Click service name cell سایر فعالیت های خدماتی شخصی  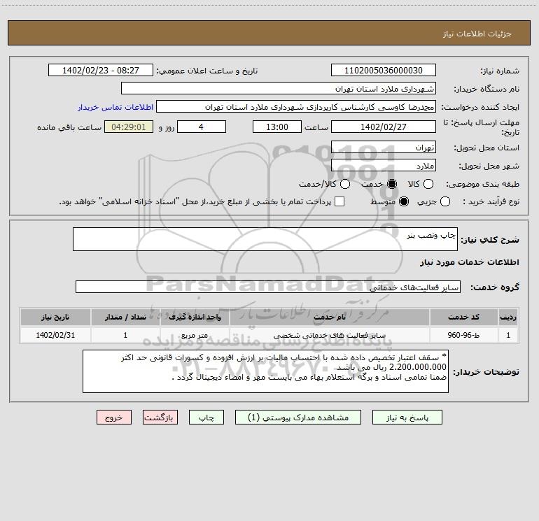pos(329,335)
